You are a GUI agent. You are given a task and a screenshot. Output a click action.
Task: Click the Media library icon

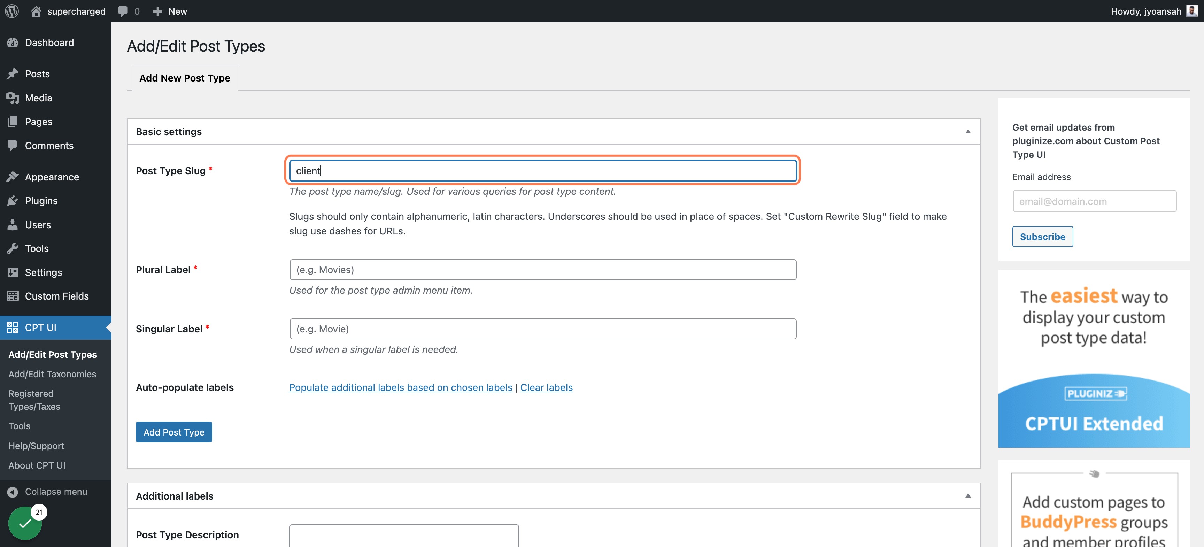[x=13, y=98]
